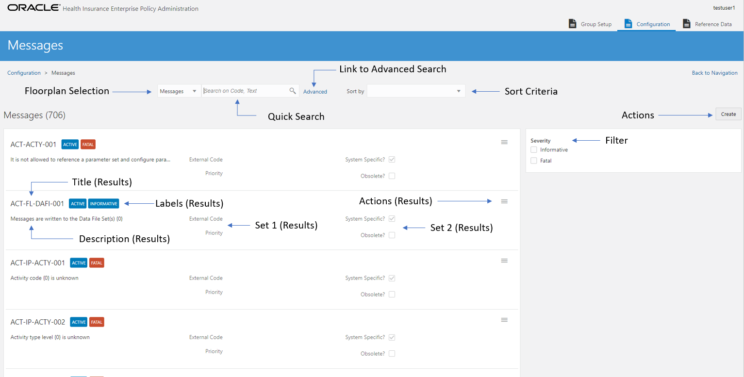This screenshot has height=377, width=744.
Task: Click the Group Setup document icon
Action: coord(573,24)
